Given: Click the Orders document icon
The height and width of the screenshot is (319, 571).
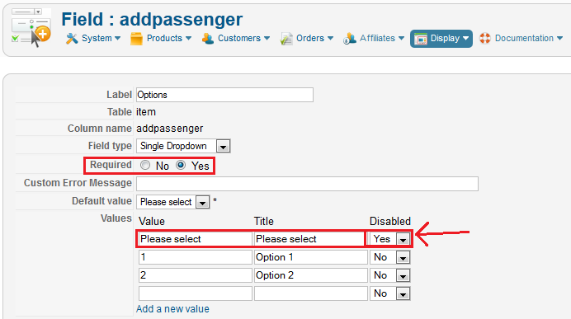Looking at the screenshot, I should [x=286, y=39].
